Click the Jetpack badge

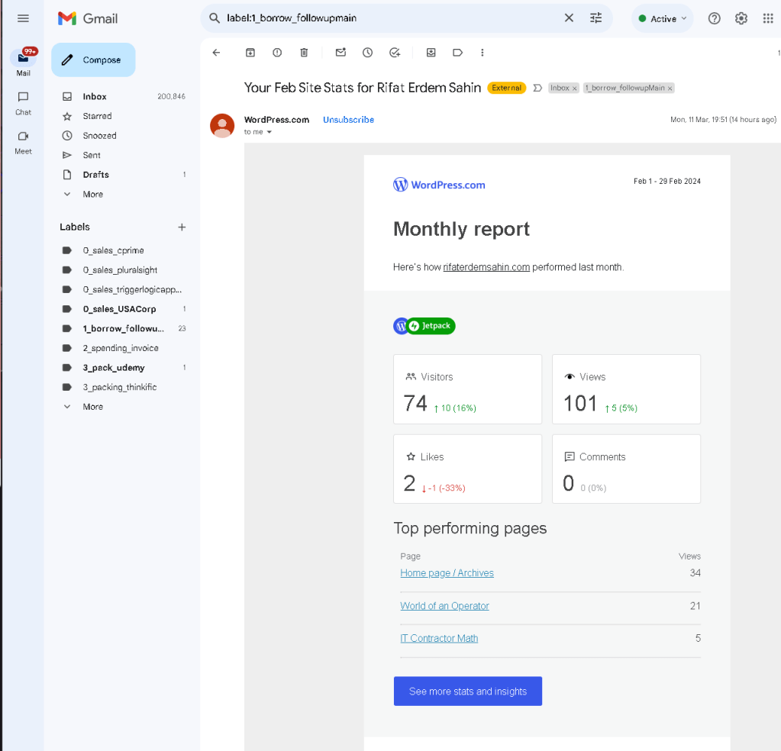(424, 326)
